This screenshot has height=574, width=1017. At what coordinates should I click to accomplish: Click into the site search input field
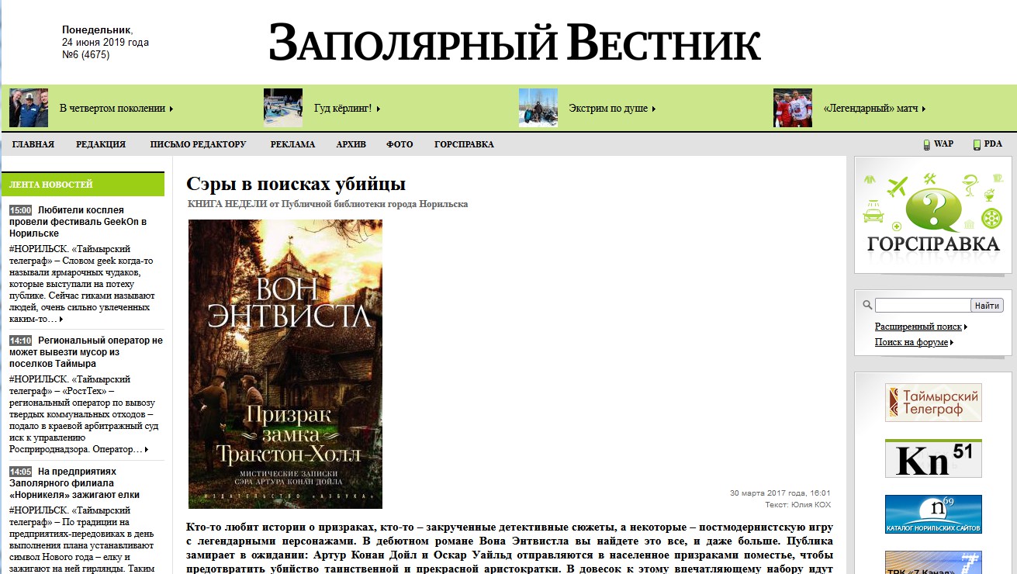tap(922, 306)
